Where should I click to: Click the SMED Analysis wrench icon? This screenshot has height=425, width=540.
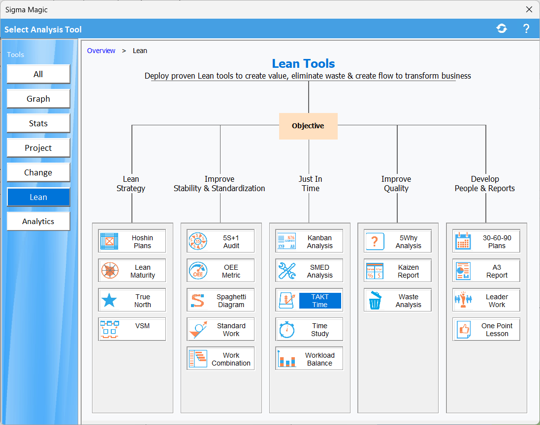coord(286,271)
